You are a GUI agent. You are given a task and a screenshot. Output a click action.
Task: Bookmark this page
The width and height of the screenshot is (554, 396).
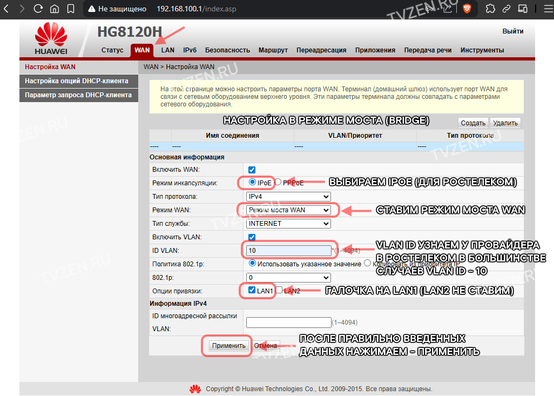71,9
